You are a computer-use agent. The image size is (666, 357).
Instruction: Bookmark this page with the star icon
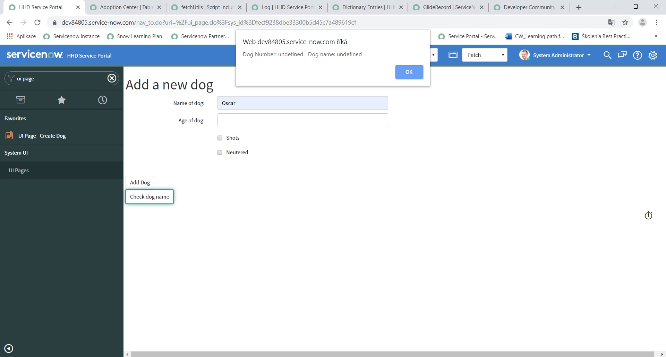click(625, 23)
